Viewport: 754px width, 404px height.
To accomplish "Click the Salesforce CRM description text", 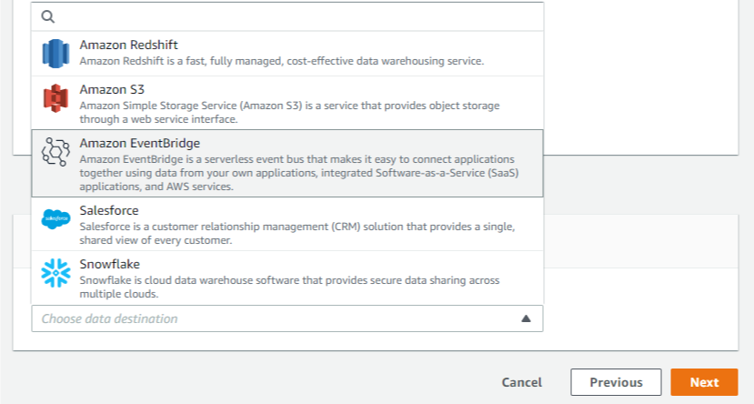I will click(297, 233).
